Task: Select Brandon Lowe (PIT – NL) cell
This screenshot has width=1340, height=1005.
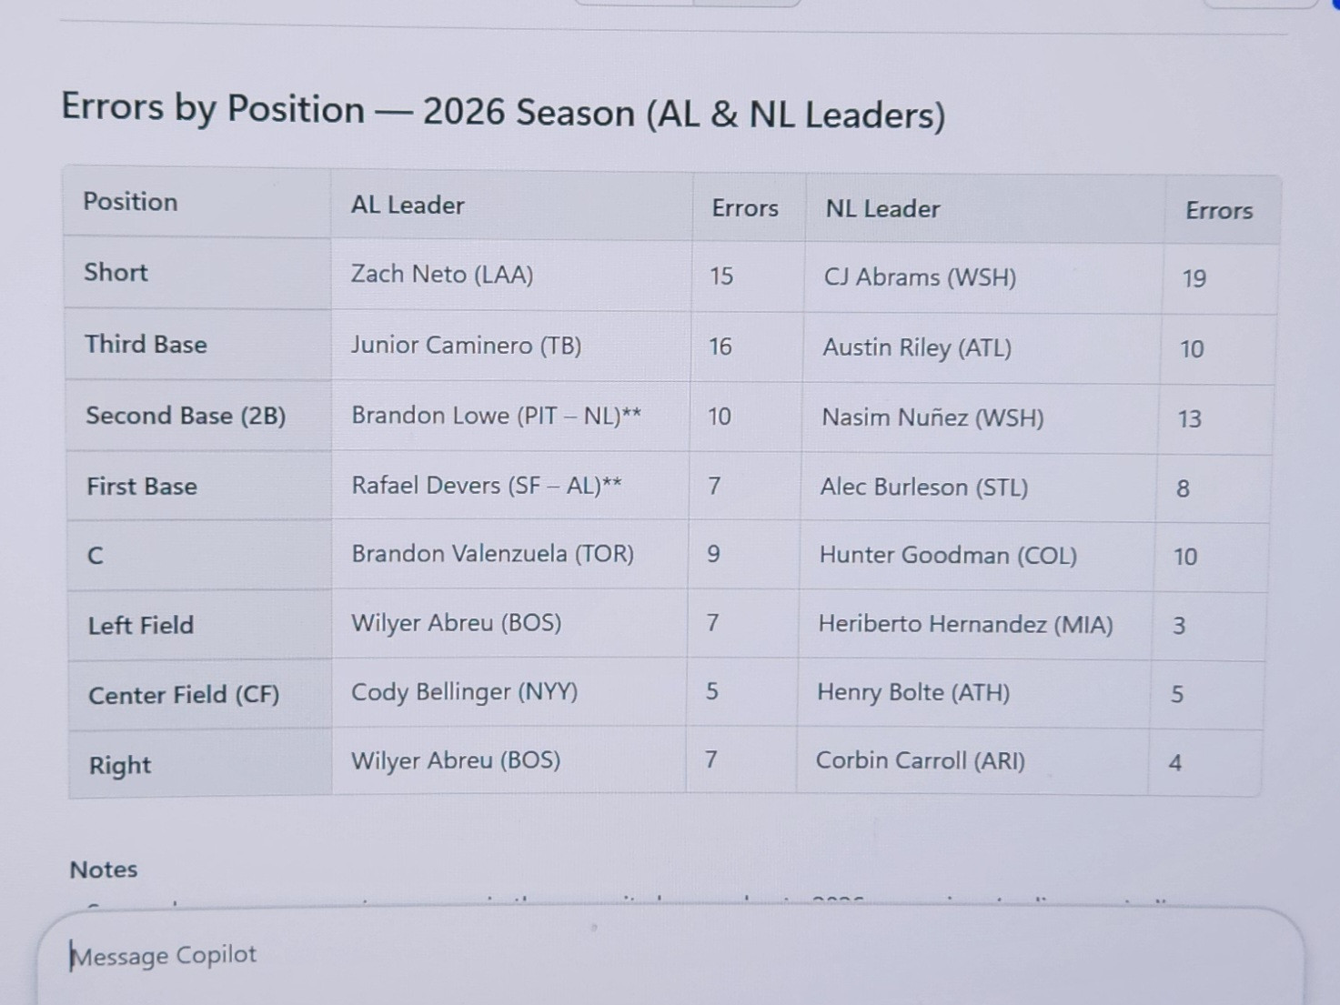Action: [x=509, y=416]
